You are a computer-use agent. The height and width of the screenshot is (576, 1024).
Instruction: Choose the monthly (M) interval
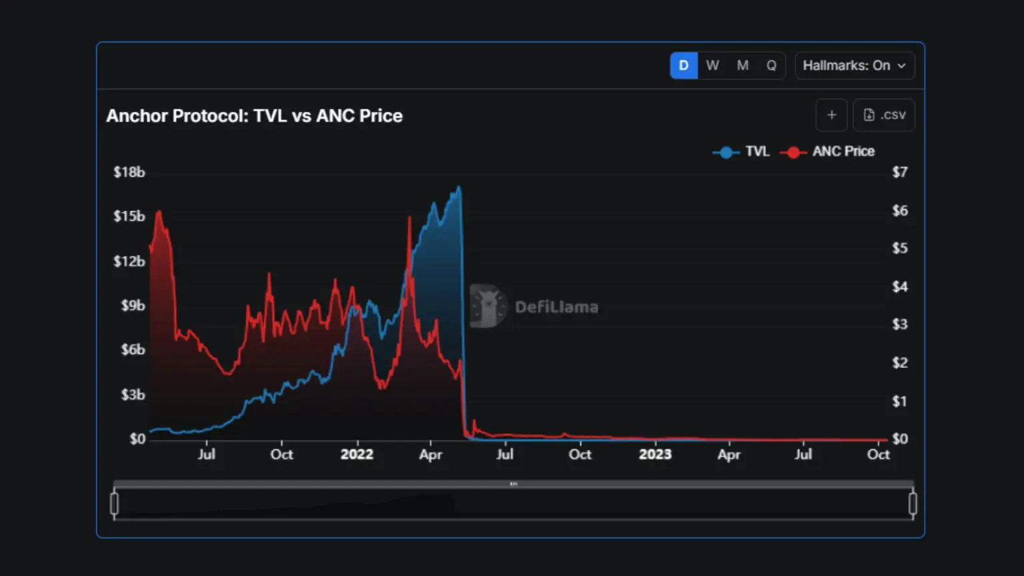tap(743, 65)
